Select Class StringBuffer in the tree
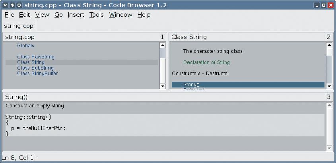336x163 pixels. pos(37,74)
